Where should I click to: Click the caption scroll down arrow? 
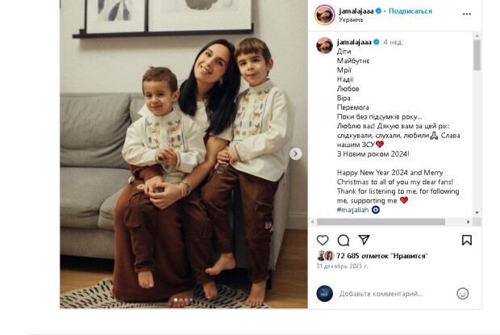click(477, 212)
